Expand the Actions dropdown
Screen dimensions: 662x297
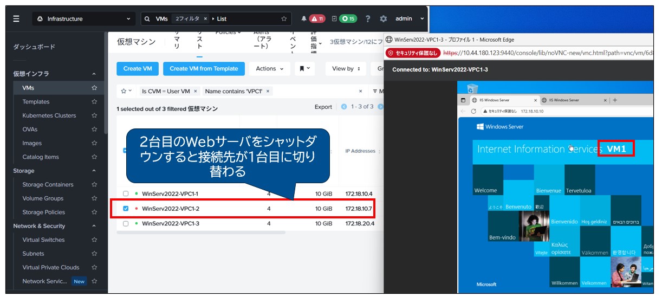(270, 69)
